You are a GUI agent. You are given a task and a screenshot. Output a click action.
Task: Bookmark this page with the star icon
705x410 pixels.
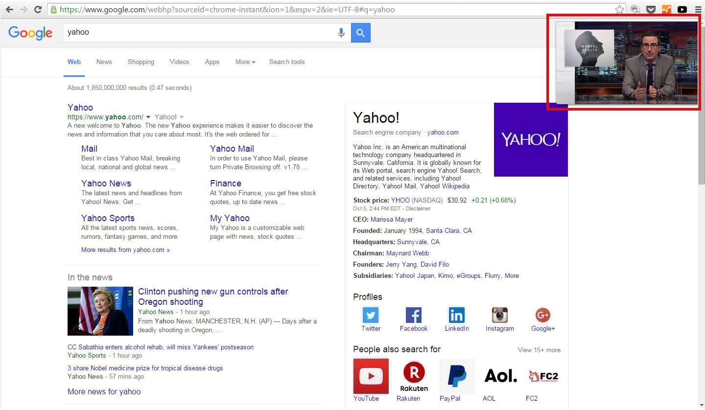pos(620,9)
